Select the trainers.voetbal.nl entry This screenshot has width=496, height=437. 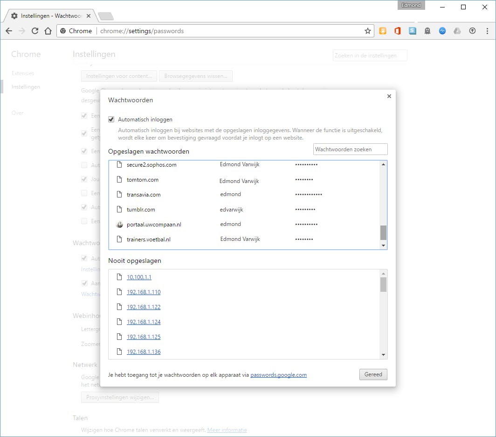coord(244,239)
